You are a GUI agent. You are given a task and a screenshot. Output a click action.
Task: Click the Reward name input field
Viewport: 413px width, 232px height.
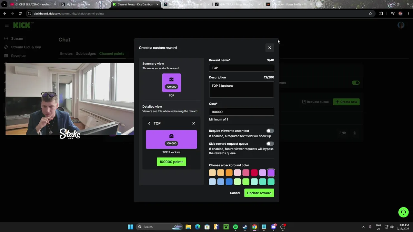(x=241, y=68)
